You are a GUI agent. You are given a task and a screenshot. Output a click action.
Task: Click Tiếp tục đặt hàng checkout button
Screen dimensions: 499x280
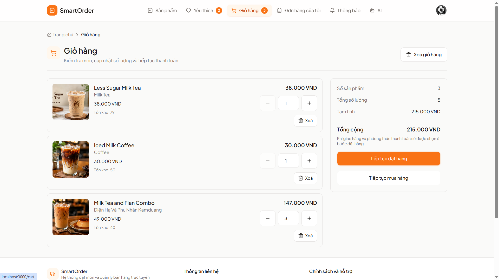(x=389, y=158)
